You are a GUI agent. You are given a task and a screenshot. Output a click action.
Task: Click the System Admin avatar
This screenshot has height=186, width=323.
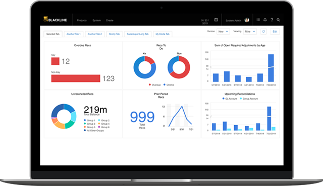tap(247, 20)
